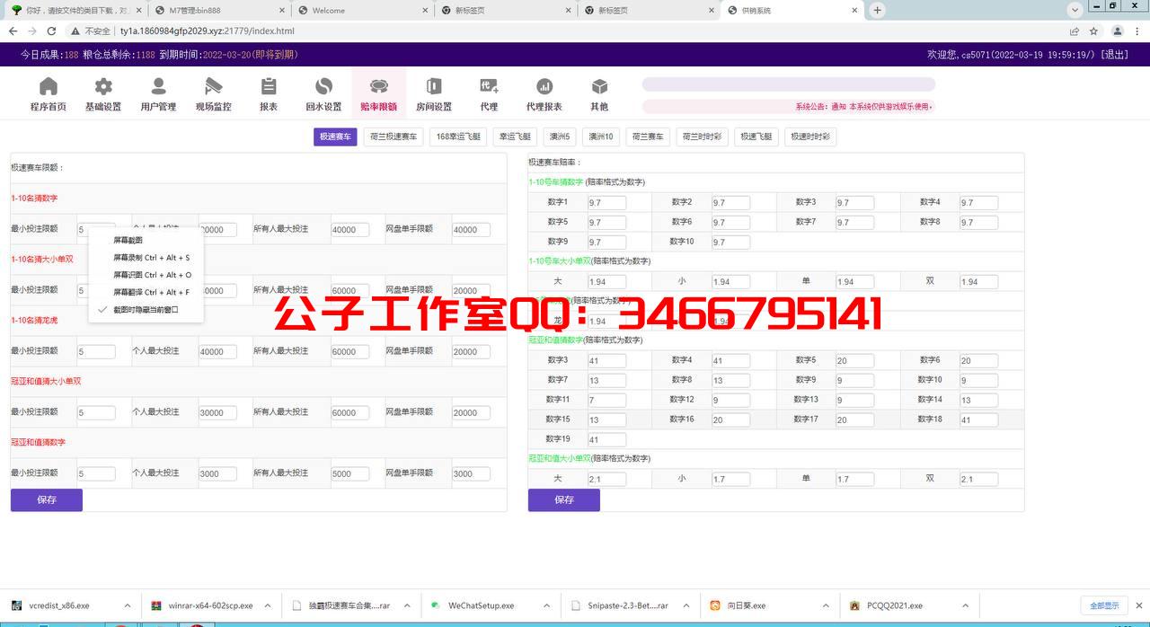Open 基础设置 gear icon
Image resolution: width=1150 pixels, height=627 pixels.
point(103,86)
